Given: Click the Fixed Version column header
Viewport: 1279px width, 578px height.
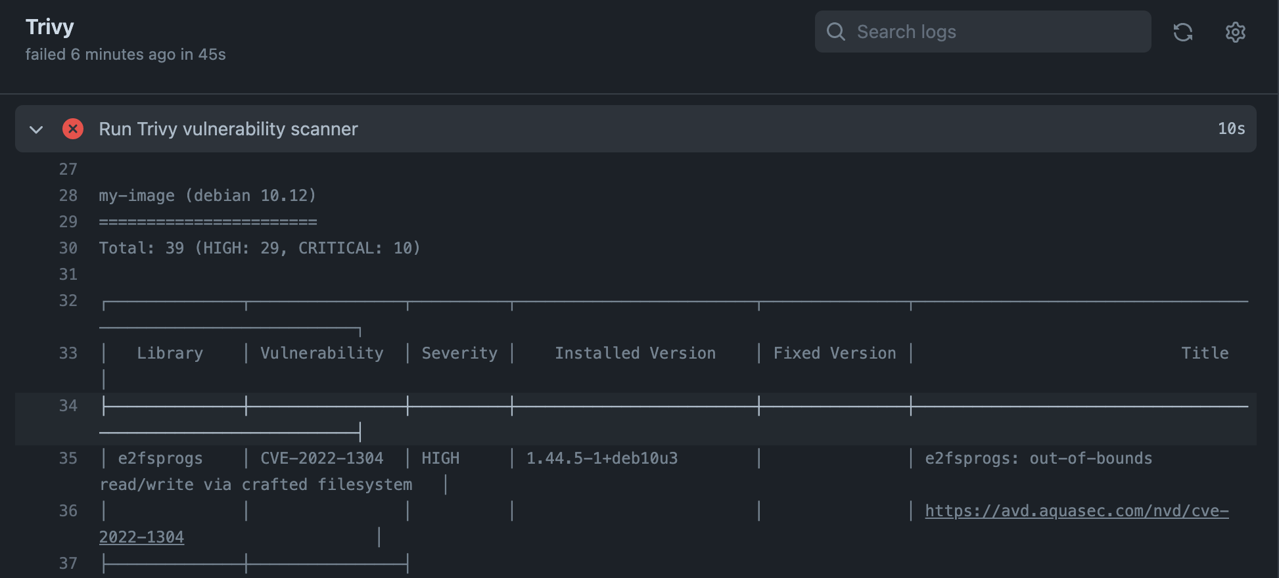Looking at the screenshot, I should click(835, 353).
